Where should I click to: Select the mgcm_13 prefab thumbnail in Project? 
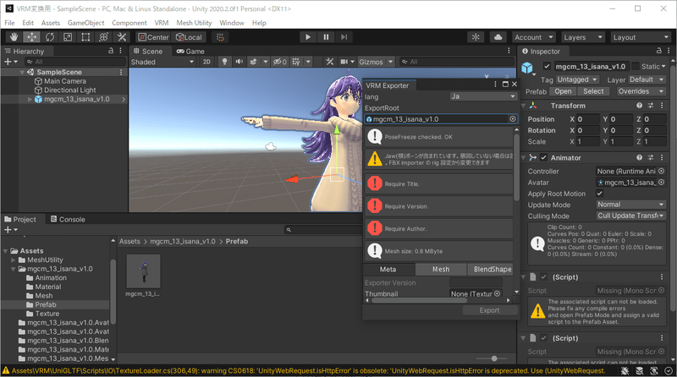click(x=142, y=270)
